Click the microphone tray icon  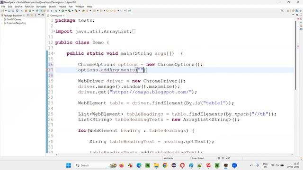[258, 165]
